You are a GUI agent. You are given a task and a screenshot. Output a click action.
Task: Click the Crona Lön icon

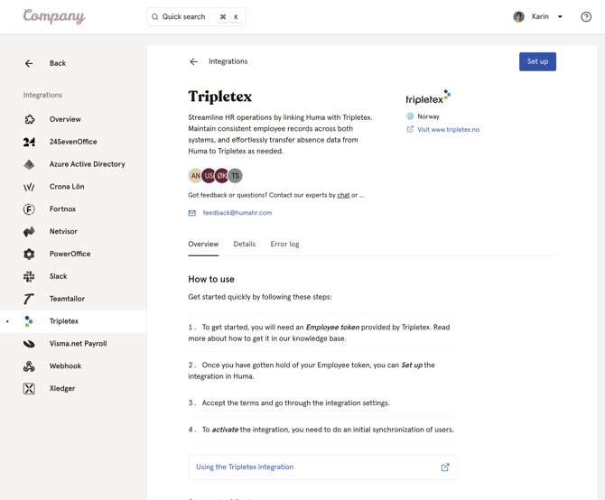pos(29,187)
